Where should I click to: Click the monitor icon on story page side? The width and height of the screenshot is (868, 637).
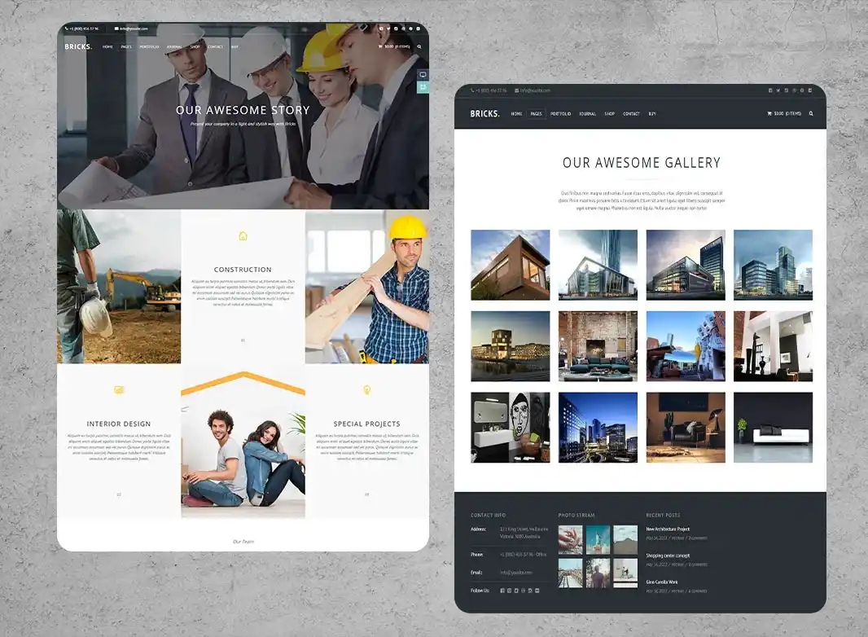coord(423,75)
